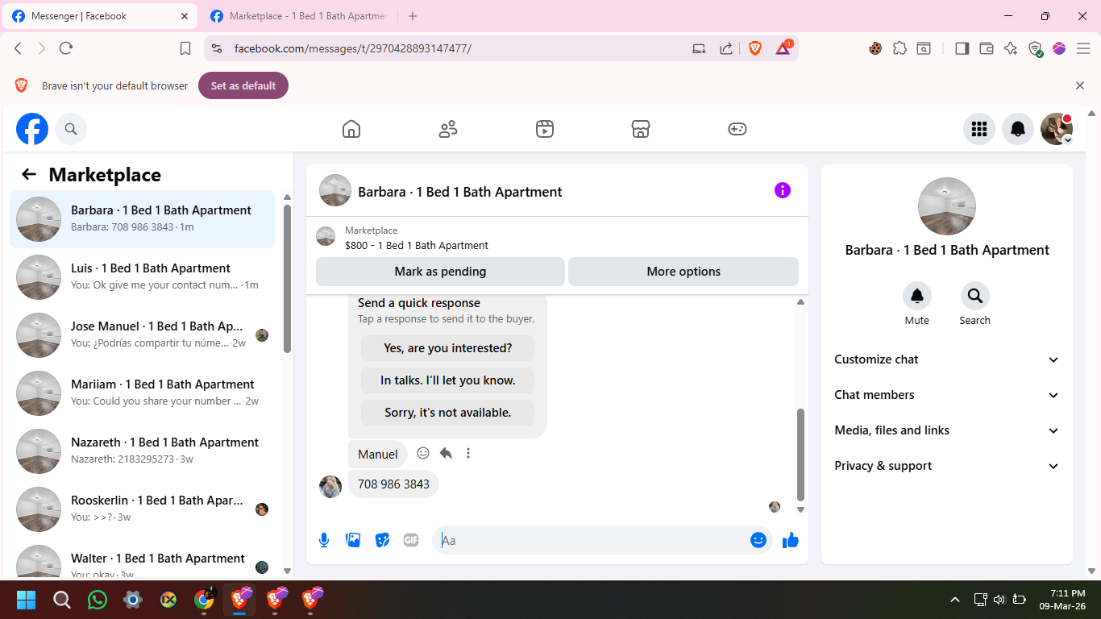Click Brave Shields lion icon
1101x619 pixels.
pos(755,48)
